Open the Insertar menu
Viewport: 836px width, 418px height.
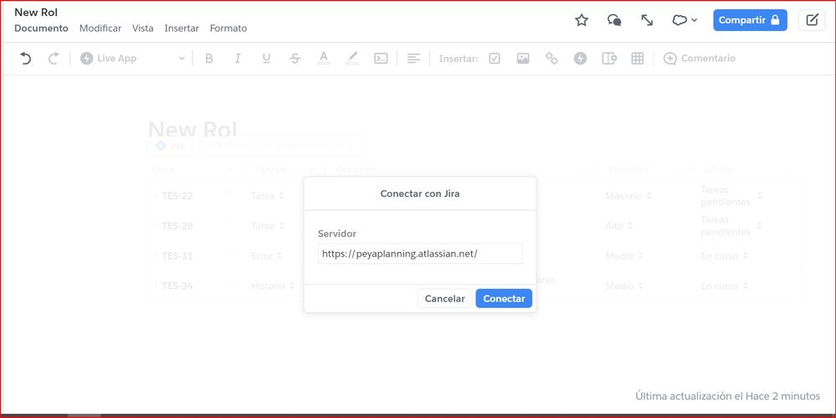click(182, 28)
